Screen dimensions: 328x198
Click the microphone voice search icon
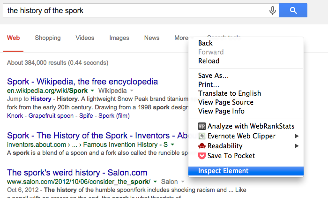point(273,10)
